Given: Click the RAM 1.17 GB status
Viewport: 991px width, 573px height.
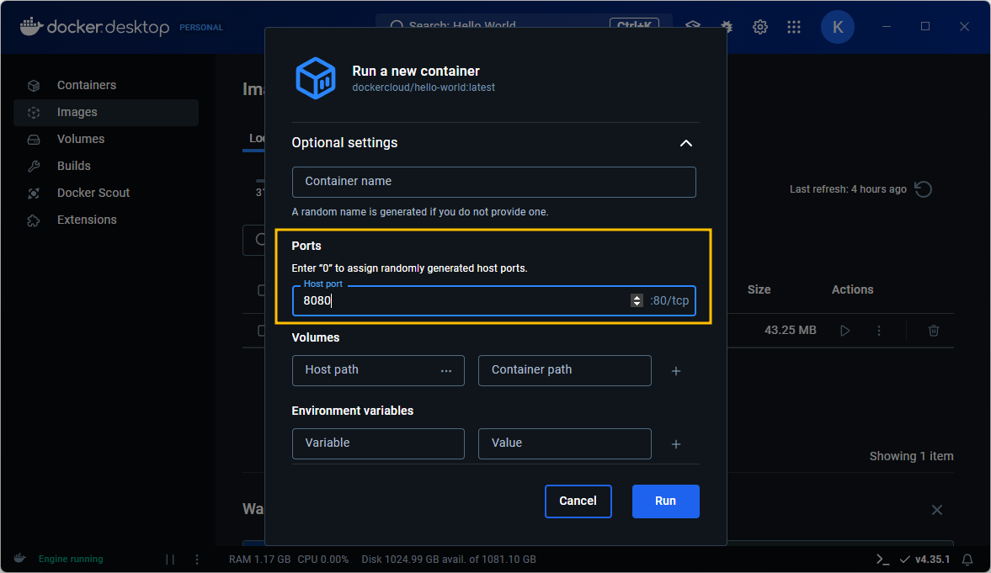Looking at the screenshot, I should 260,559.
